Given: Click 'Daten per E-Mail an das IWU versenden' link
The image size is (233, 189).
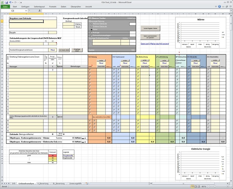Looking at the screenshot, I should coord(155,44).
